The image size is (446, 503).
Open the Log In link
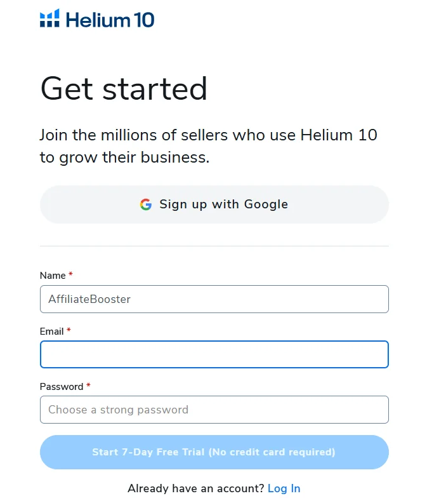[284, 488]
